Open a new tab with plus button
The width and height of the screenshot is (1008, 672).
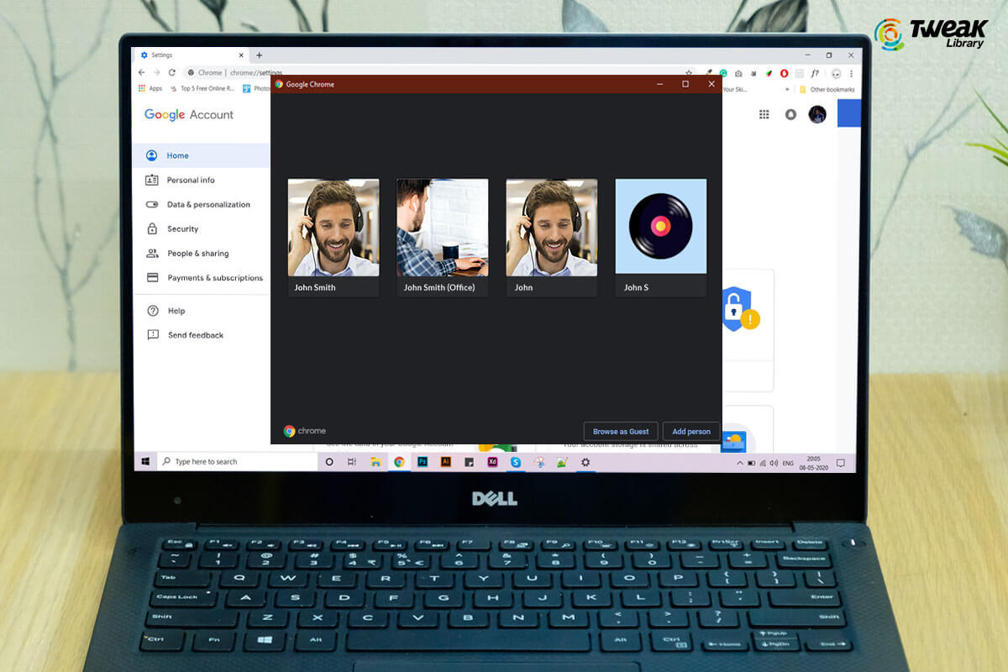coord(259,55)
